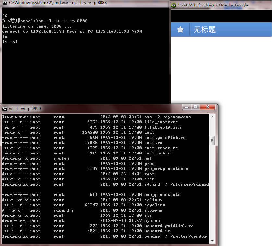Click the cmd icon of the nc 8088 window
This screenshot has width=272, height=246.
[5, 3]
